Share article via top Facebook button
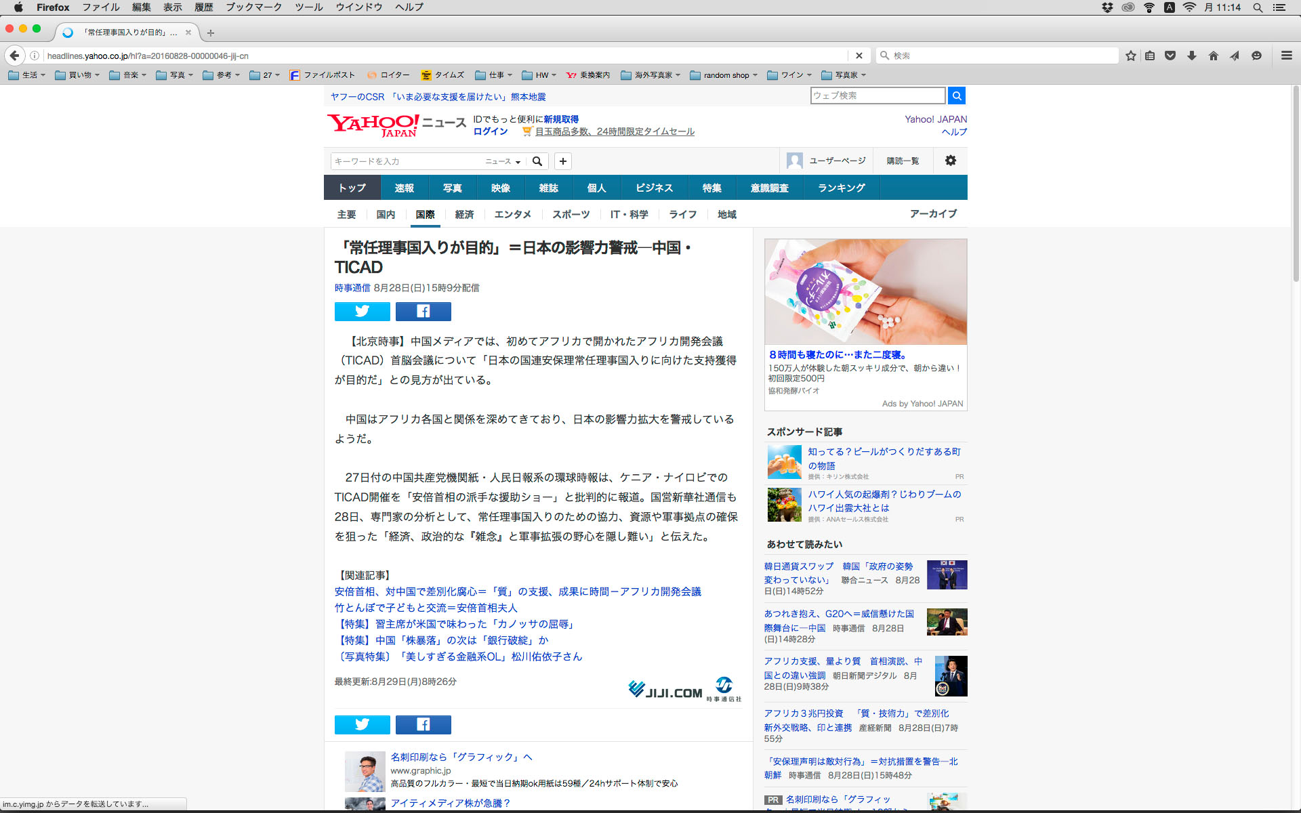This screenshot has width=1301, height=813. 423,311
